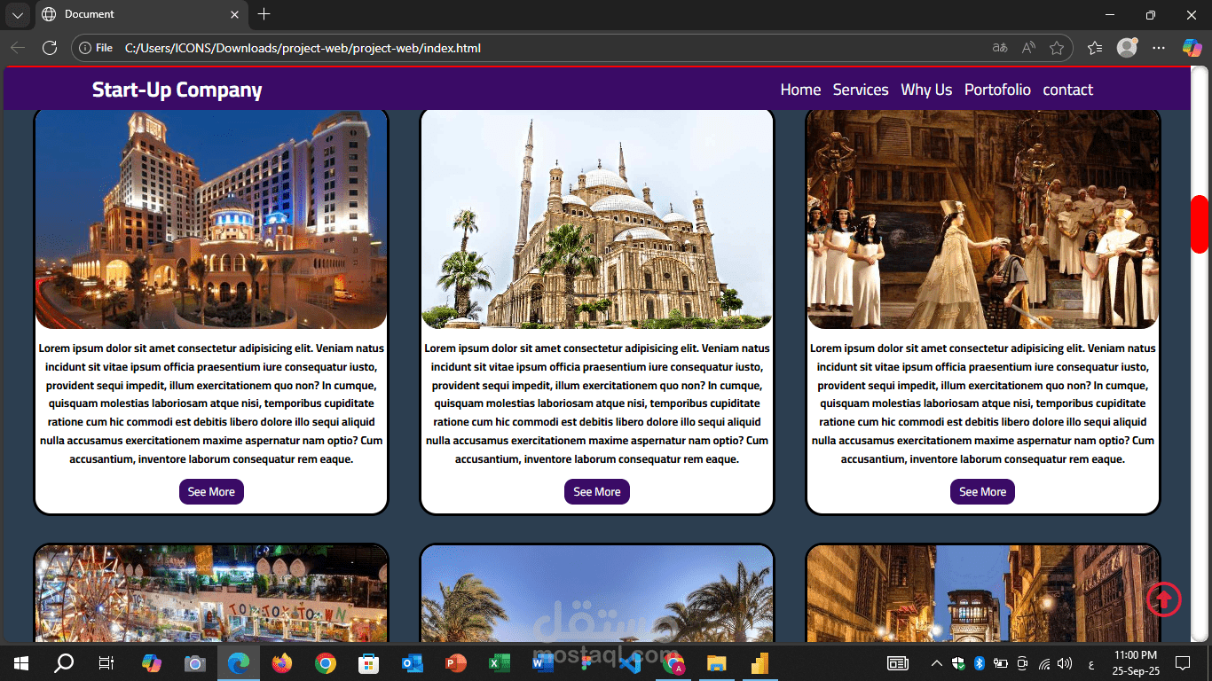Switch to Microsoft Edge on the taskbar
This screenshot has height=681, width=1212.
click(239, 662)
